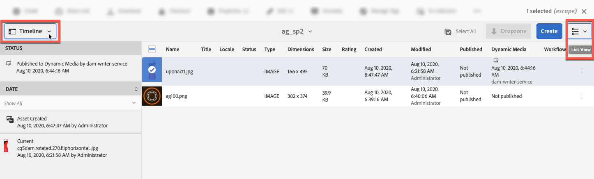Sort by the Name column header

click(x=173, y=49)
